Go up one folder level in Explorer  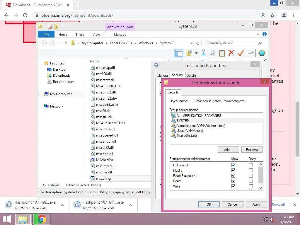[x=66, y=43]
